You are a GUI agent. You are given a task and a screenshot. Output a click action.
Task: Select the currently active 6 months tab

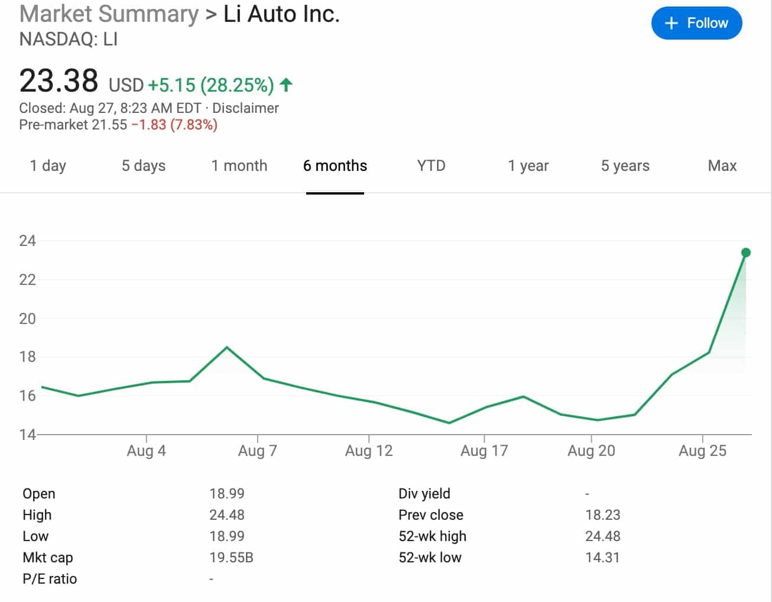coord(335,166)
